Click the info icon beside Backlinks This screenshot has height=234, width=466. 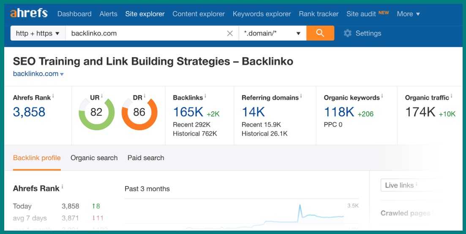(x=205, y=97)
